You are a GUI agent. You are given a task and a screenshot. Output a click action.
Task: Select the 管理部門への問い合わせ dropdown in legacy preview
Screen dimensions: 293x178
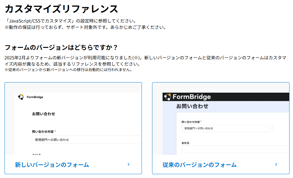(223, 129)
